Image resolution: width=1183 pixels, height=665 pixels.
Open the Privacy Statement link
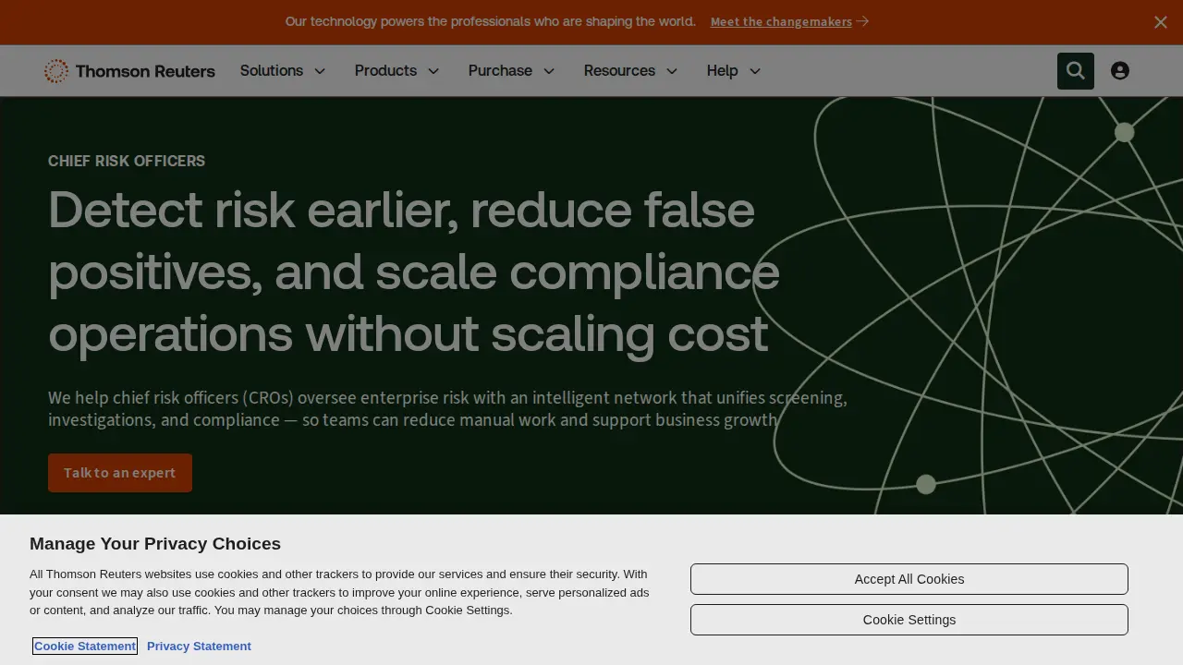coord(199,646)
